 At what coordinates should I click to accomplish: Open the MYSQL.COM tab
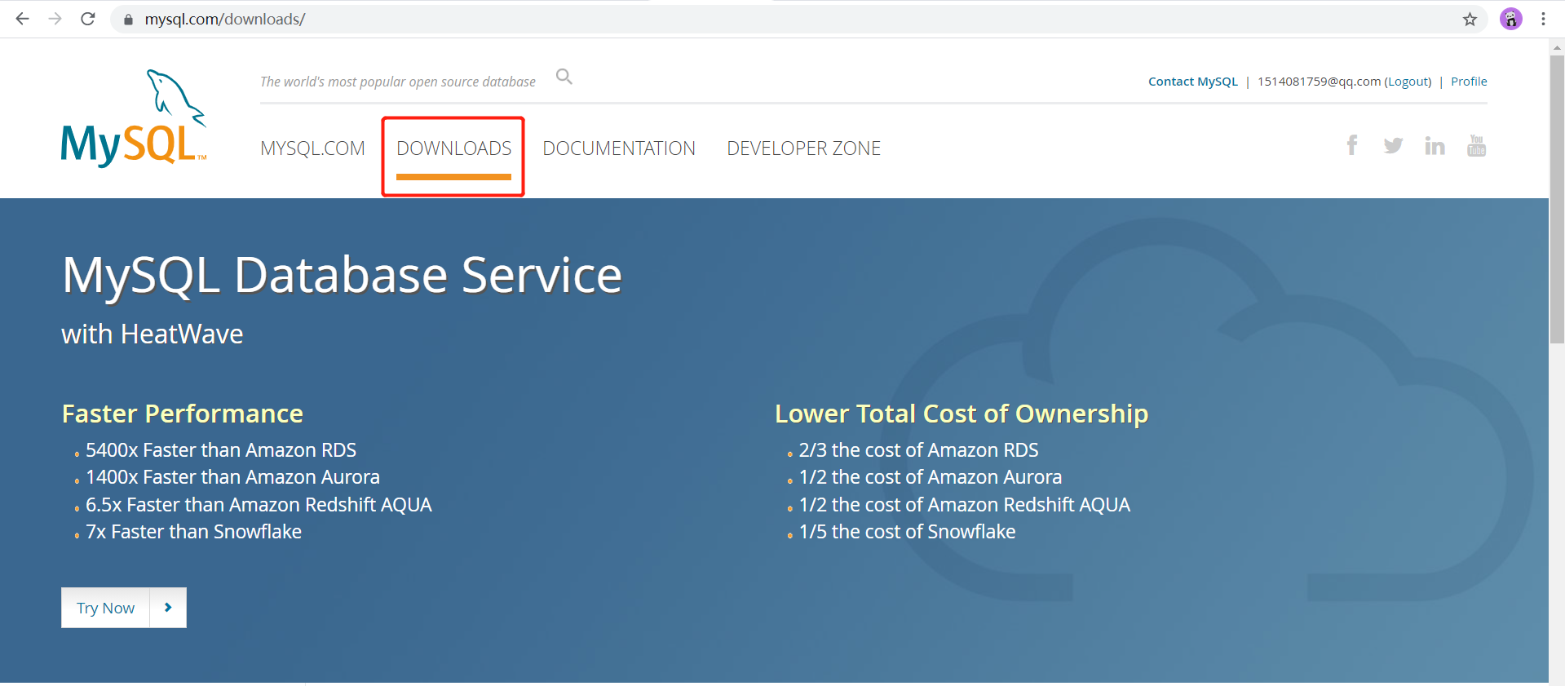tap(312, 148)
